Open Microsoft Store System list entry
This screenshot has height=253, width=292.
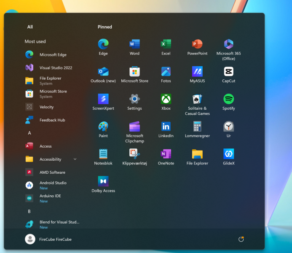pos(52,94)
